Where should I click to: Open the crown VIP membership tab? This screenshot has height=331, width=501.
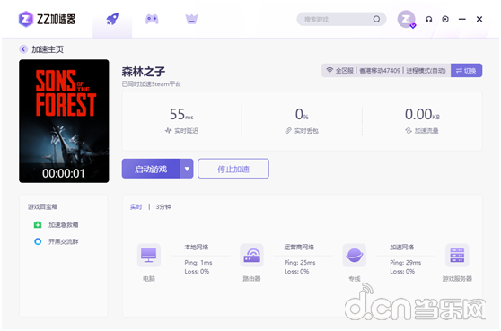(192, 19)
